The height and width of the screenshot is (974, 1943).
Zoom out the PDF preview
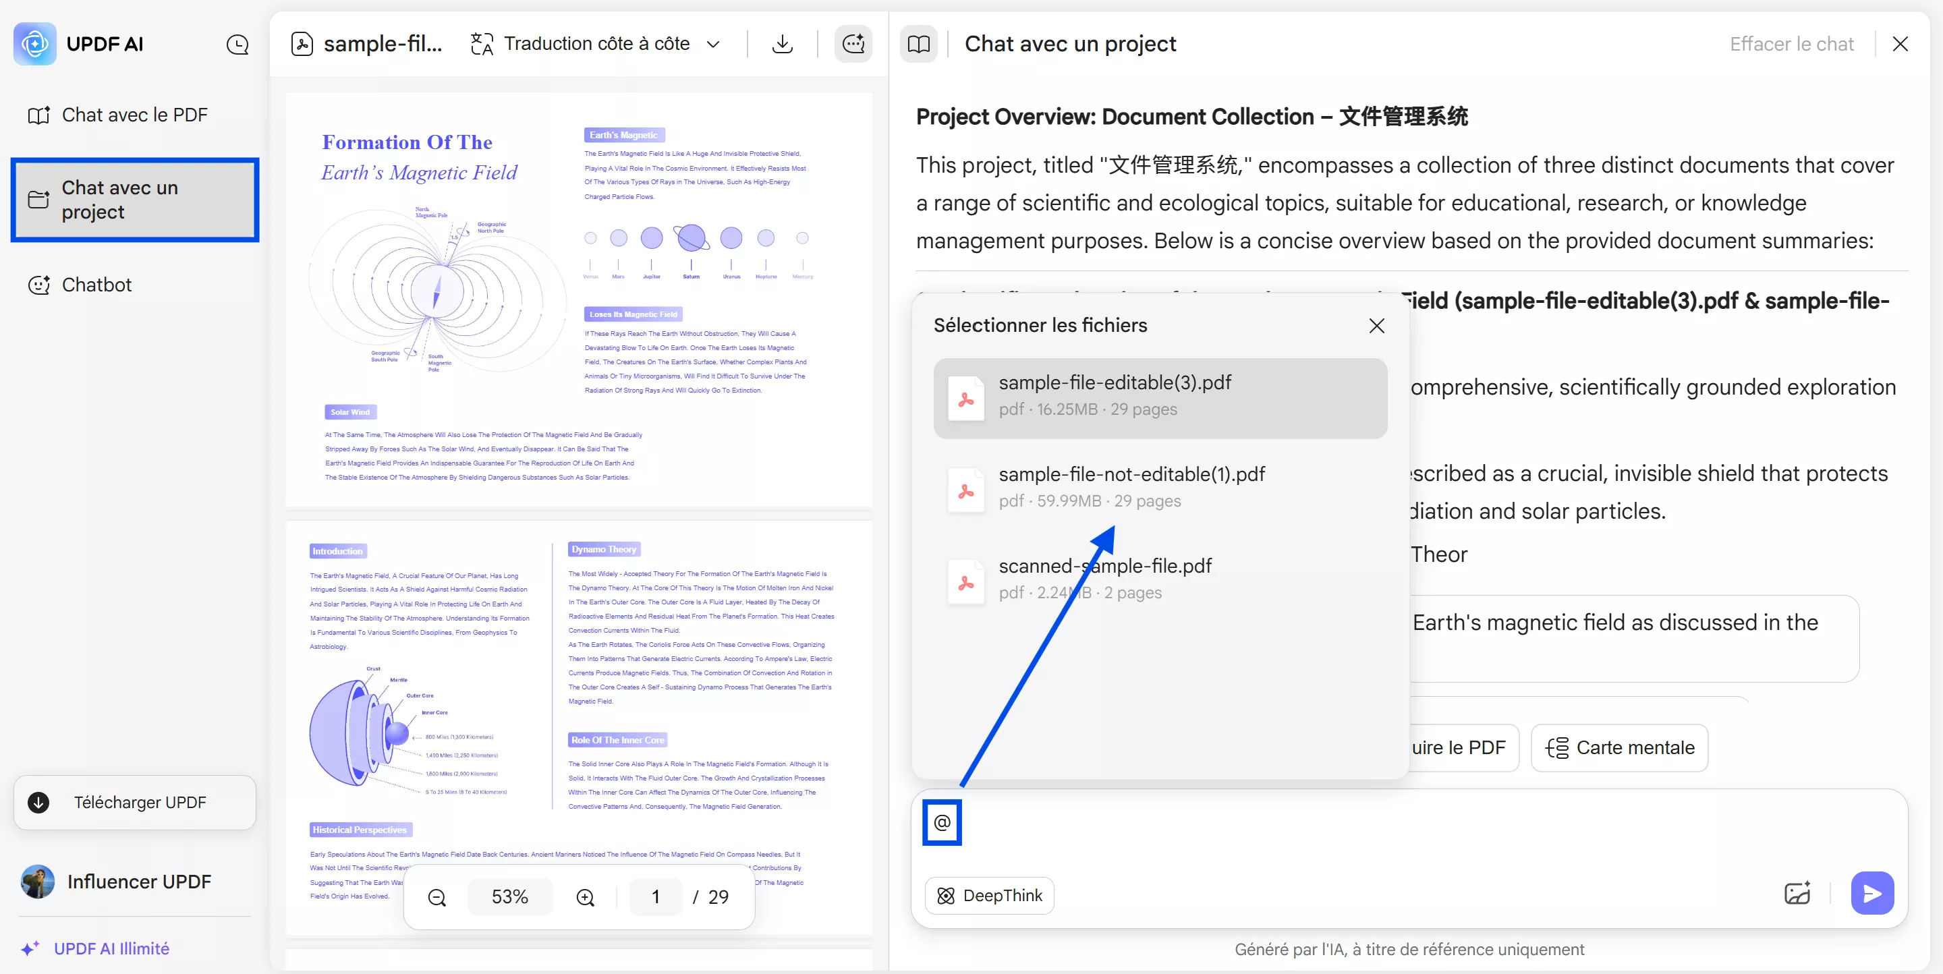point(437,897)
